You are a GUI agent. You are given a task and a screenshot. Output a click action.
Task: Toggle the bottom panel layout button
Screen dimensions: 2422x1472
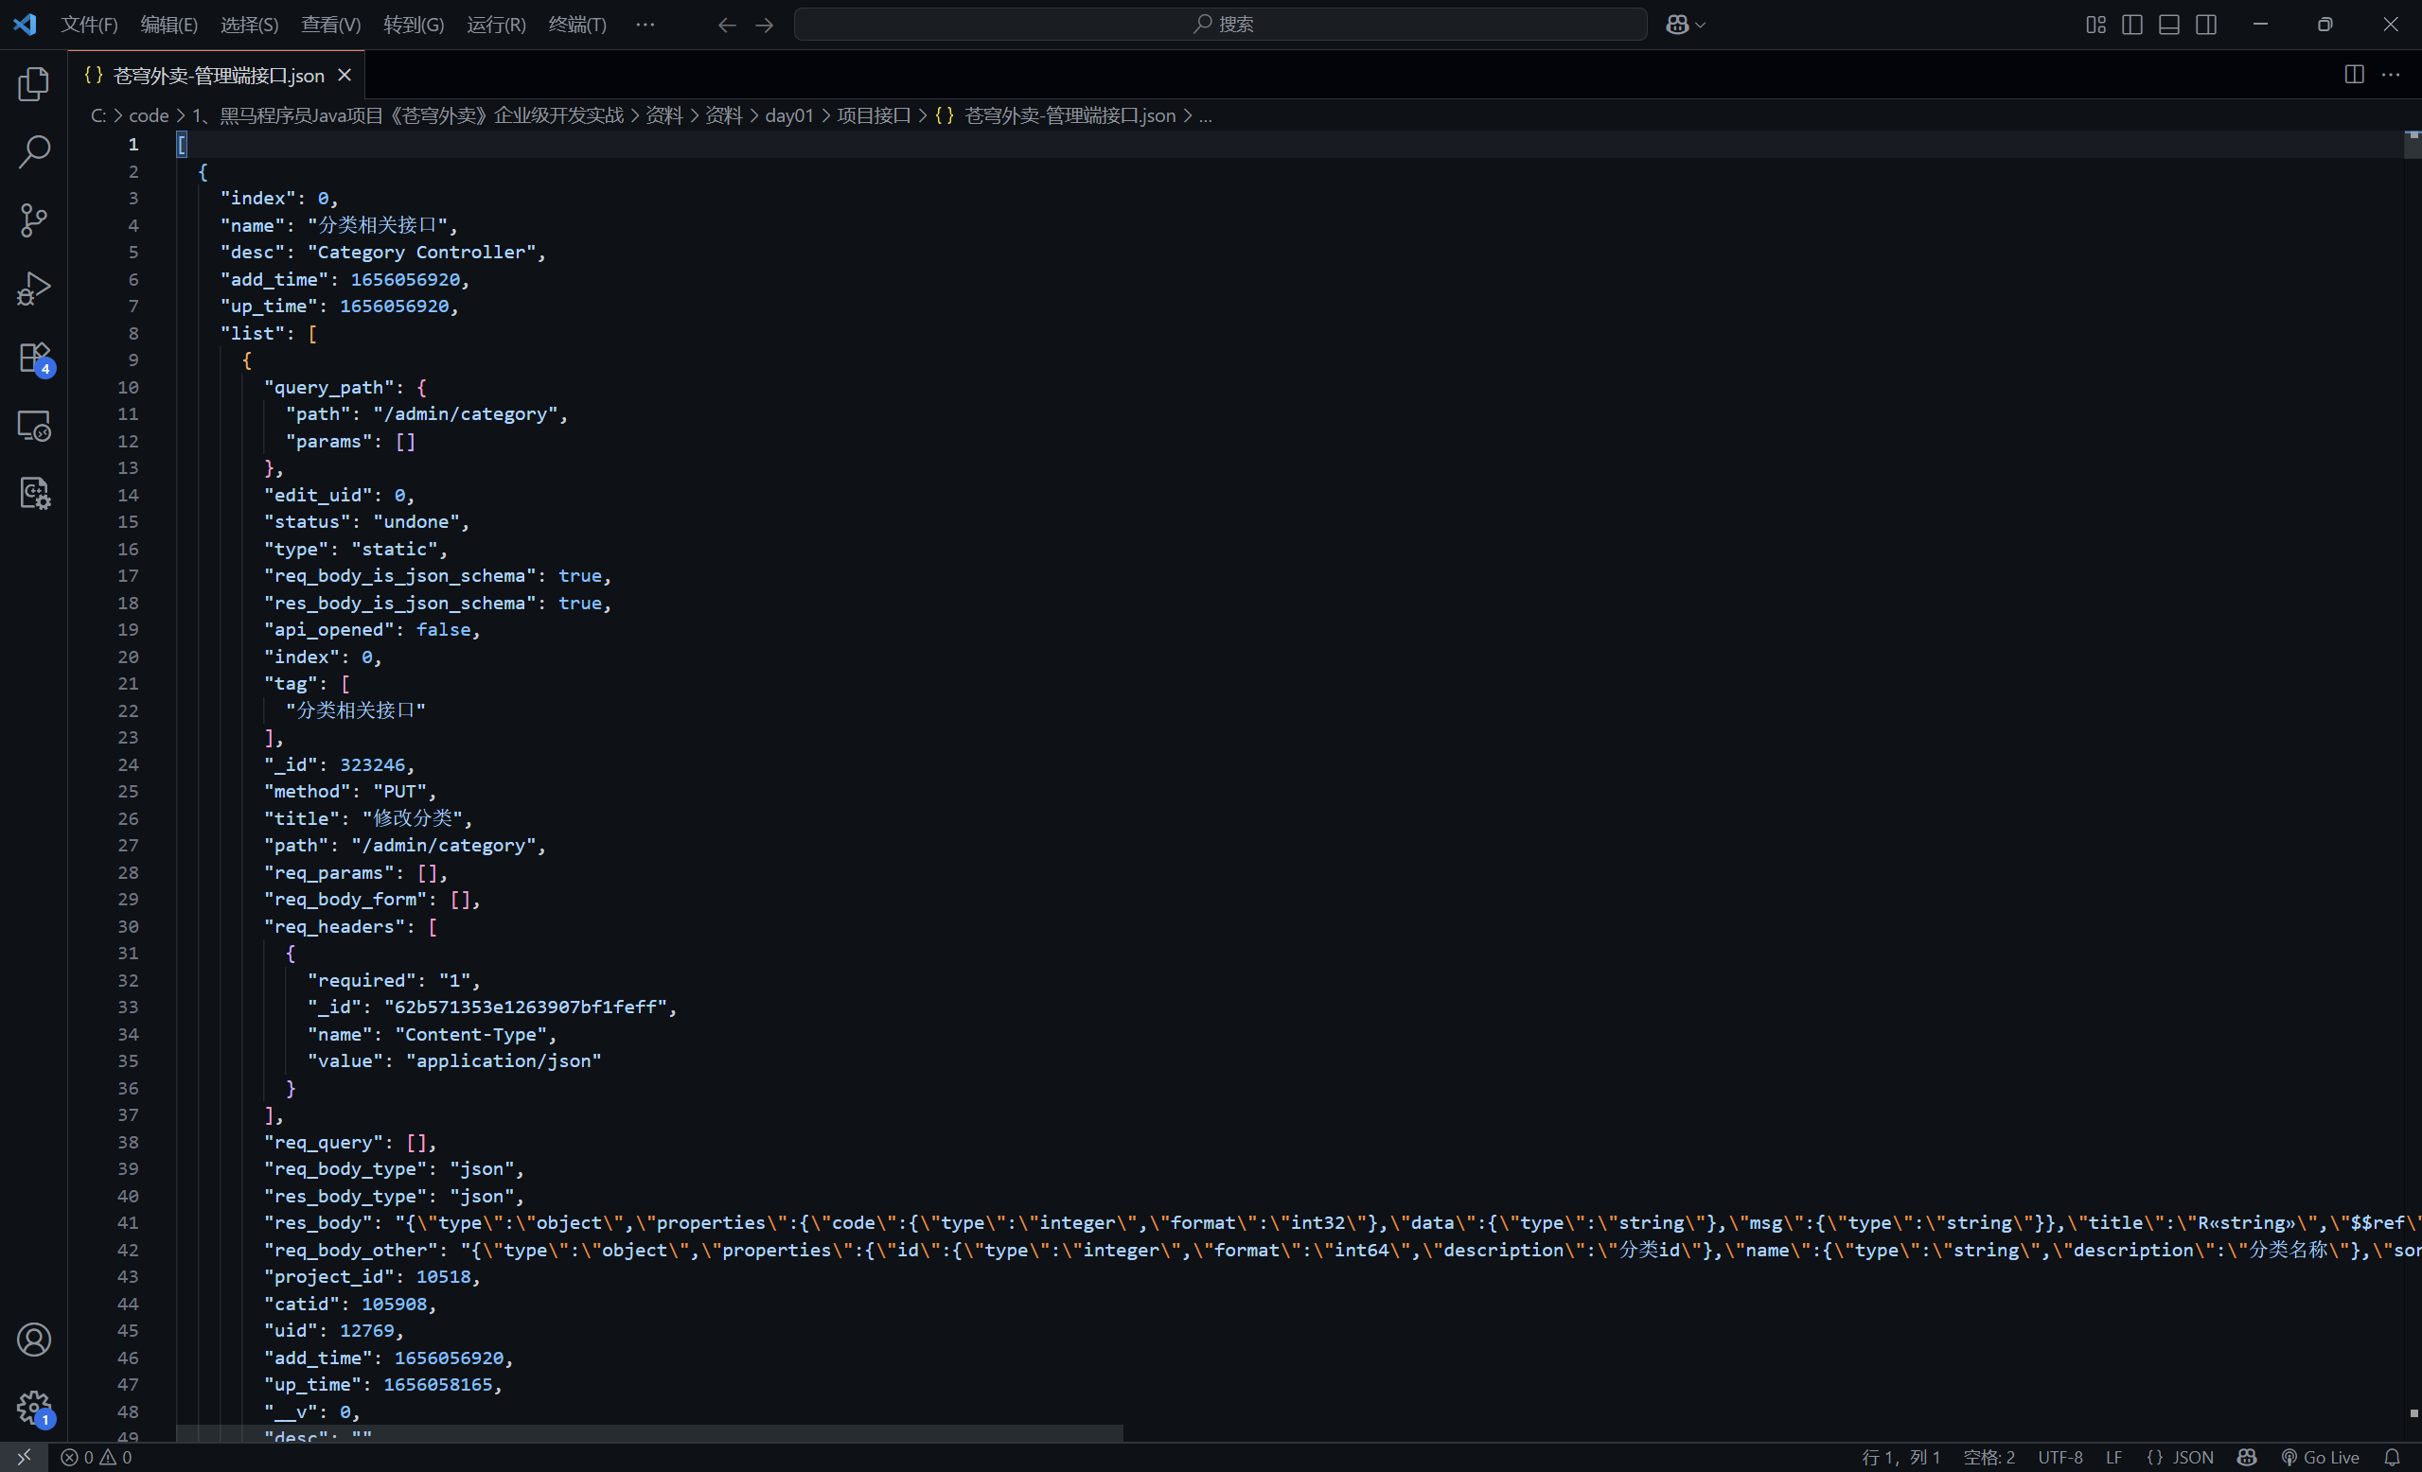coord(2168,25)
